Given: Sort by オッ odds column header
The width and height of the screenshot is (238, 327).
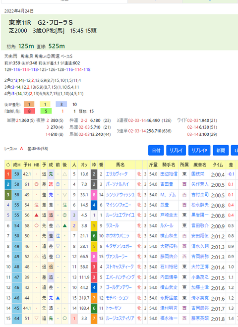Looking at the screenshot, I should pos(84,165).
